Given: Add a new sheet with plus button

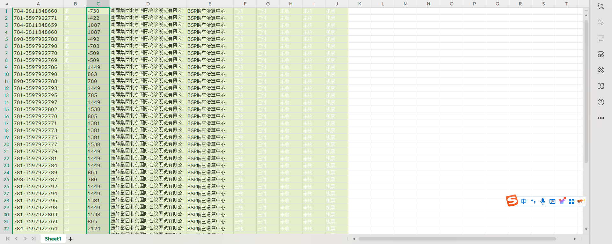Looking at the screenshot, I should [x=70, y=239].
